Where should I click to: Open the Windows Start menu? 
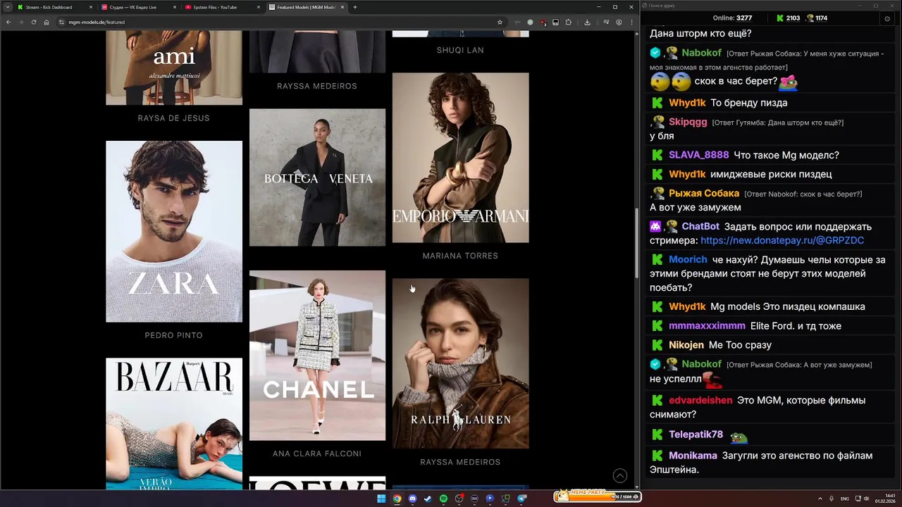[381, 499]
